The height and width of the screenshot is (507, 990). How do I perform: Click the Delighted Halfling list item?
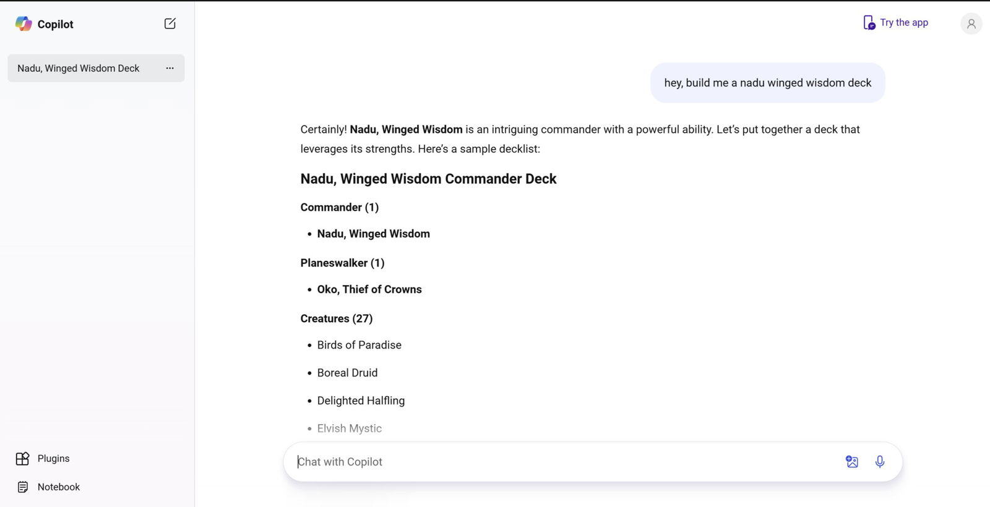[361, 401]
